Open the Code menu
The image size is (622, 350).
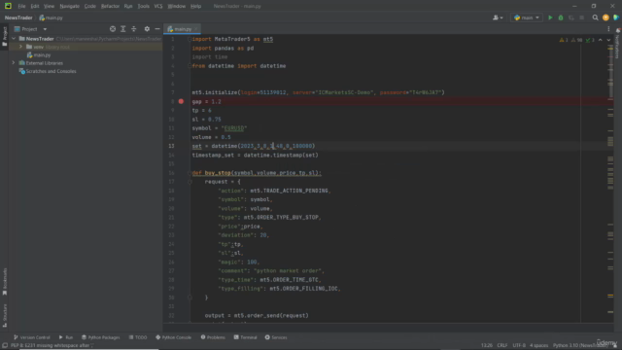pyautogui.click(x=90, y=6)
